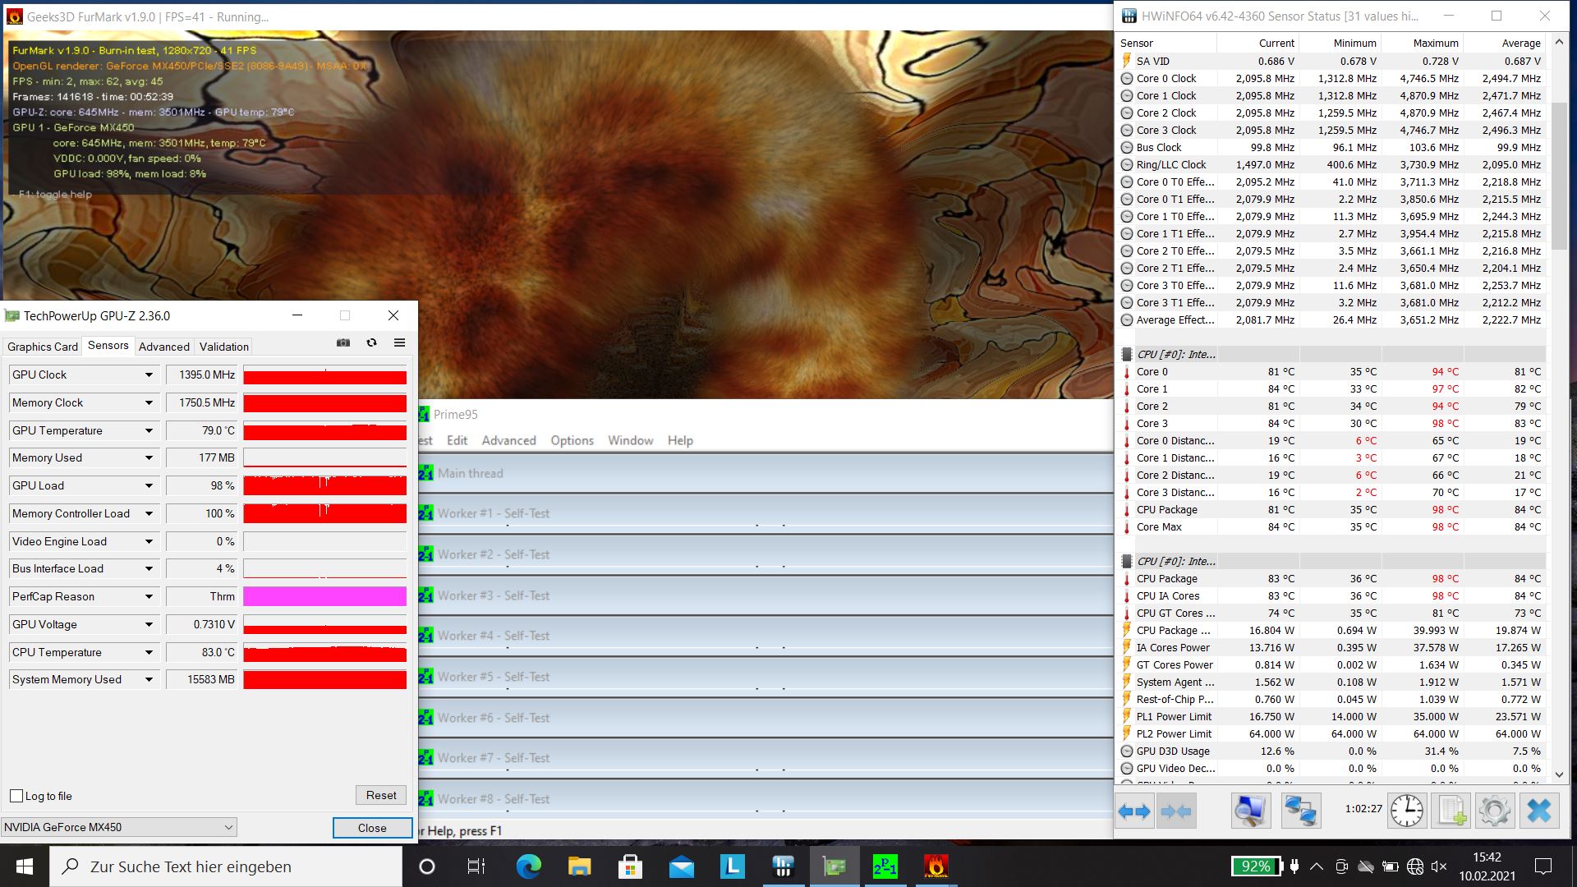Click the pink PerfCap Reason graph

[324, 597]
